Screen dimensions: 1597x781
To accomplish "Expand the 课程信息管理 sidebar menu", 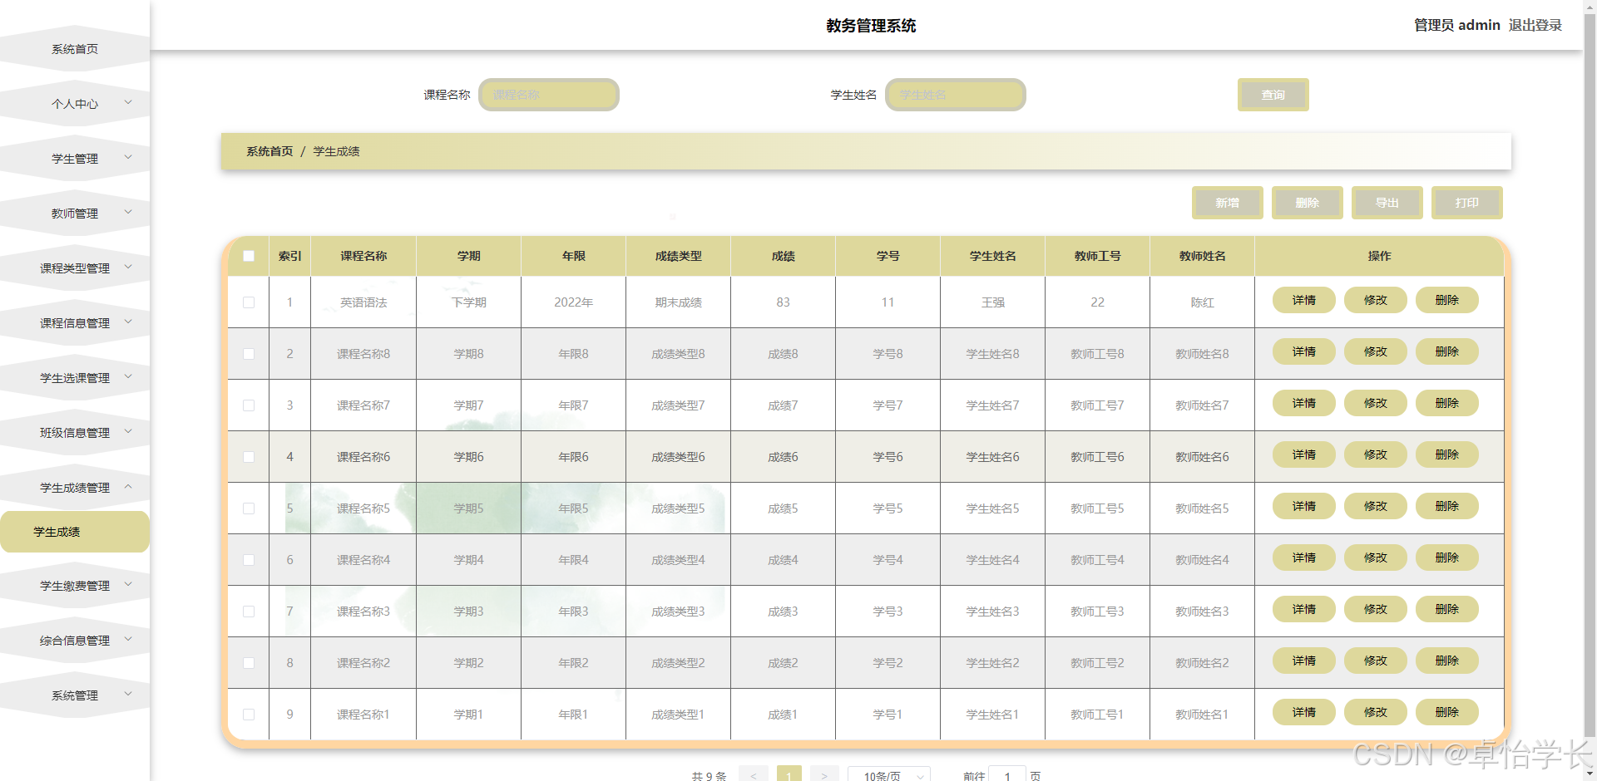I will click(75, 323).
